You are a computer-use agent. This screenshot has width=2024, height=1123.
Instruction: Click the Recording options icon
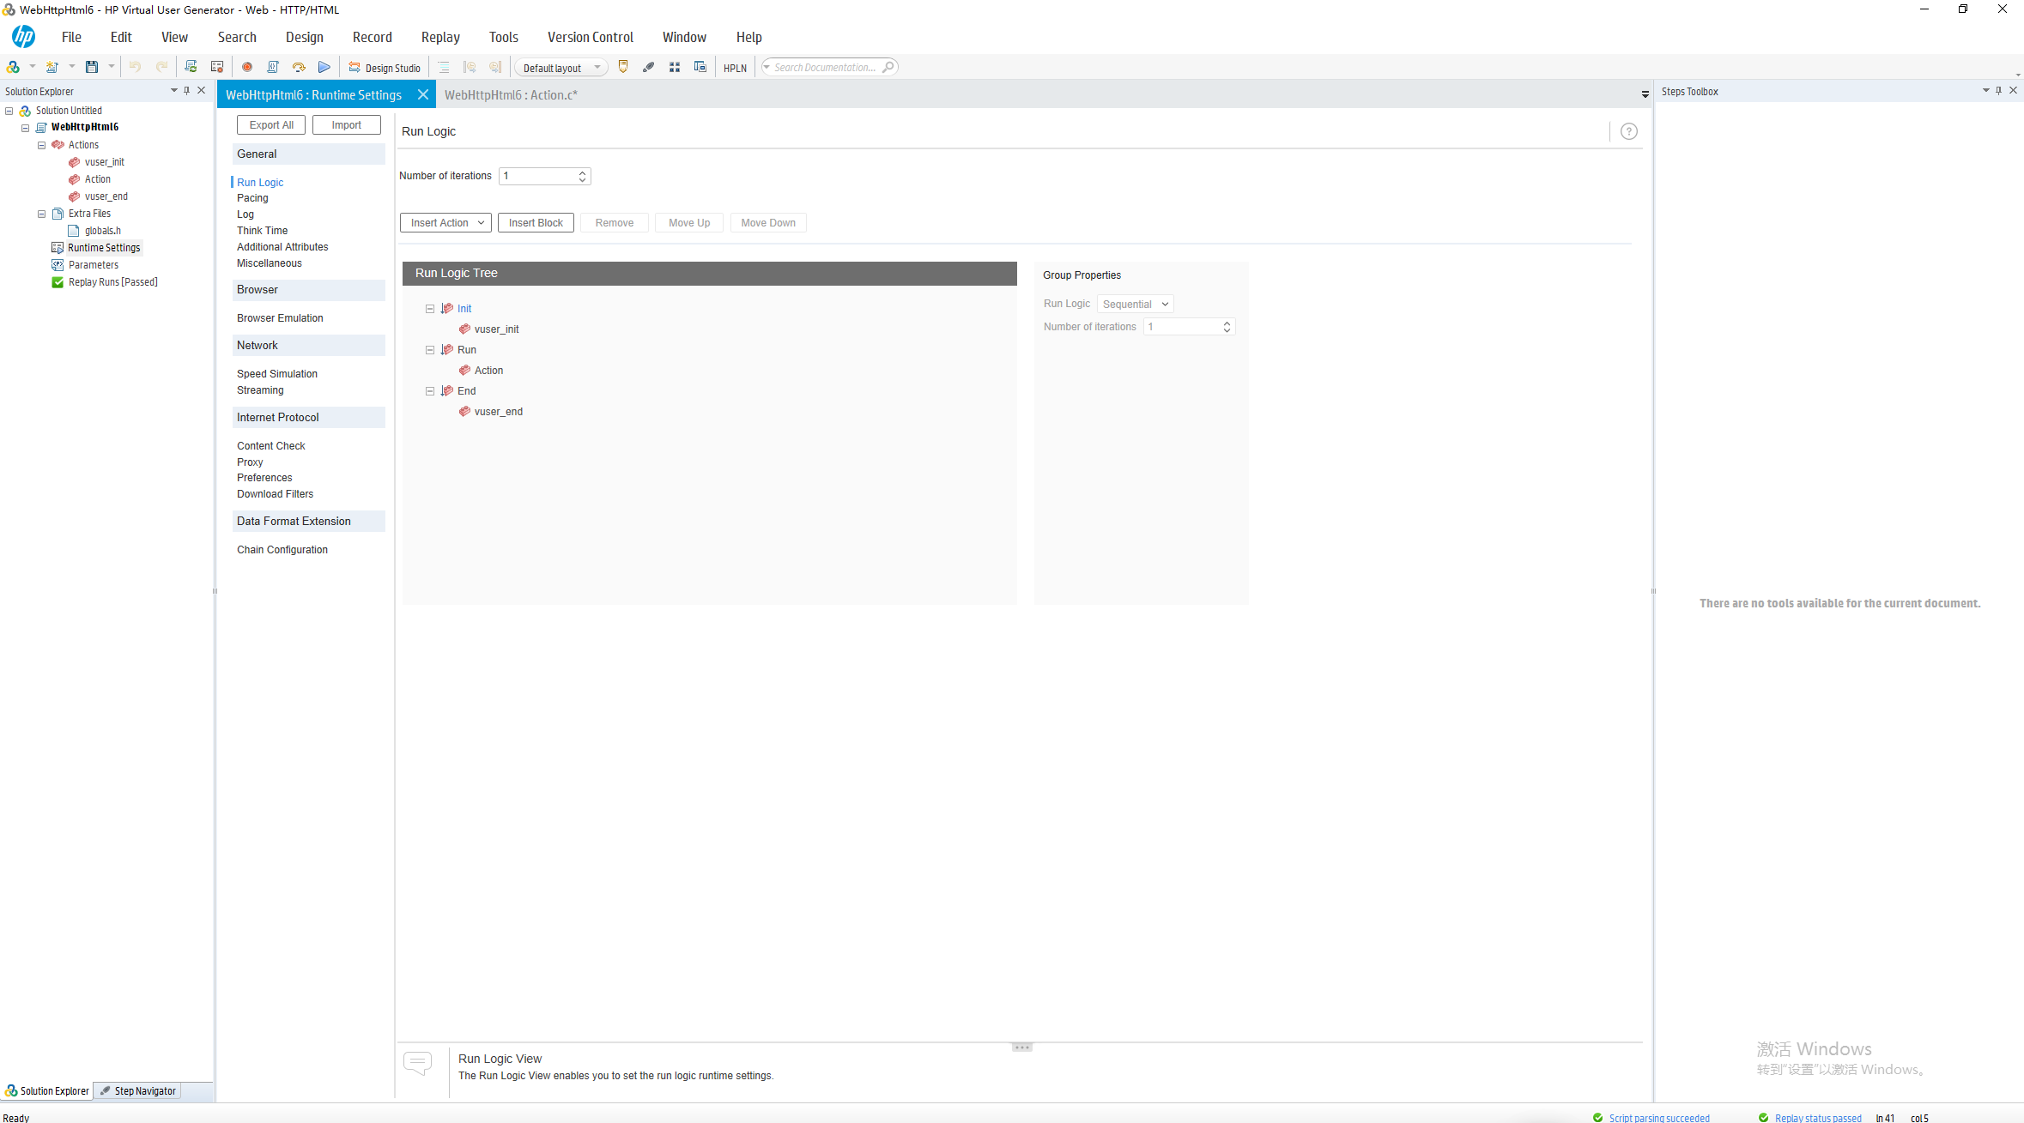click(217, 67)
